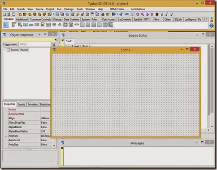This screenshot has height=170, width=217.
Task: Pick the TMainMenu component from palette
Action: 14,25
